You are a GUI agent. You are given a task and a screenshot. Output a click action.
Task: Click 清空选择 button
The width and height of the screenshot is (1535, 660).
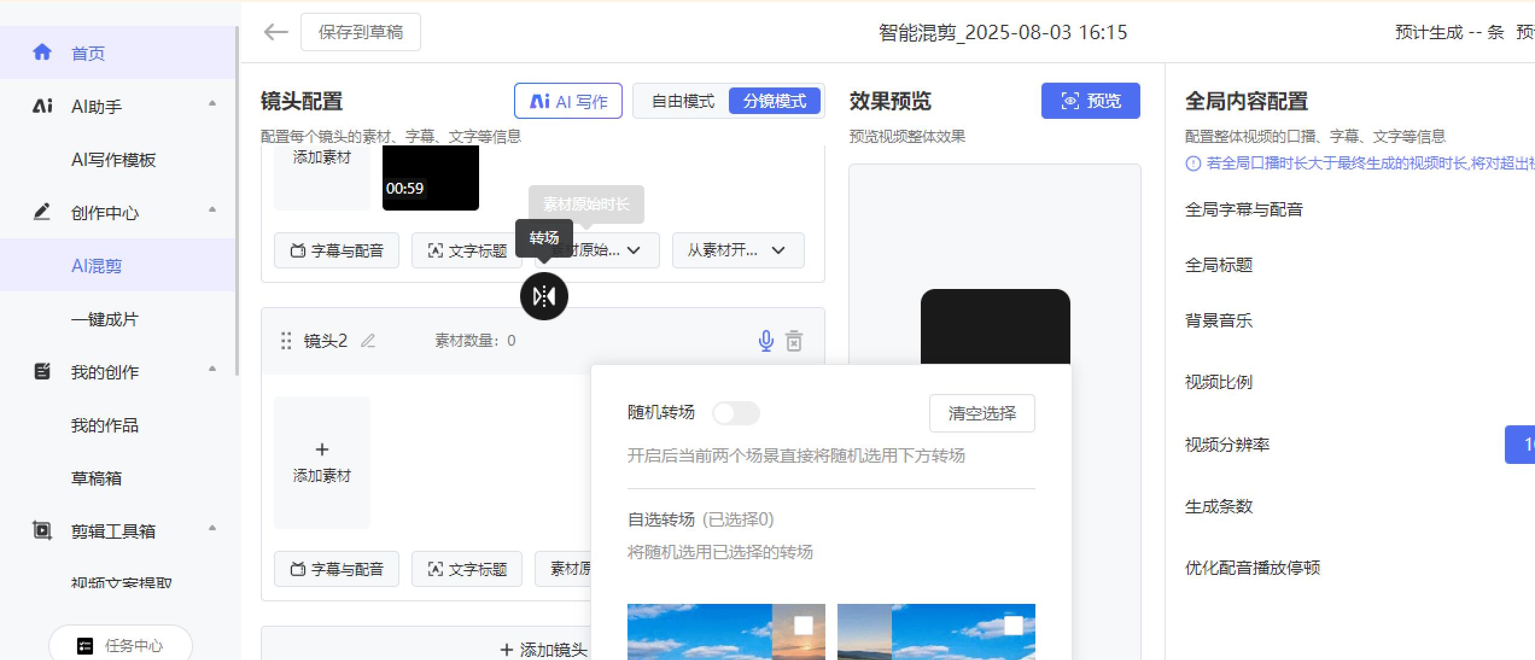981,413
